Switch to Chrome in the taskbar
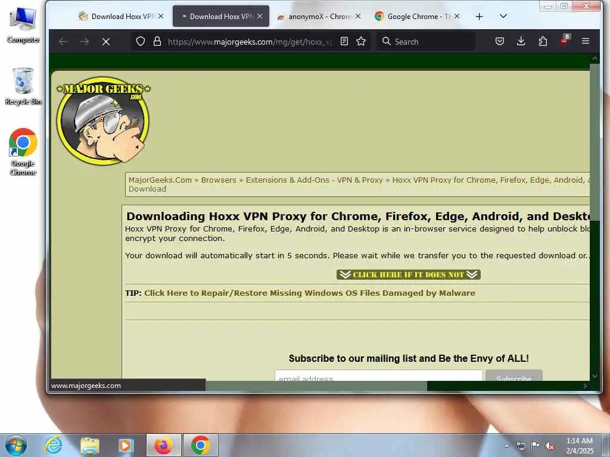The image size is (610, 457). [200, 445]
